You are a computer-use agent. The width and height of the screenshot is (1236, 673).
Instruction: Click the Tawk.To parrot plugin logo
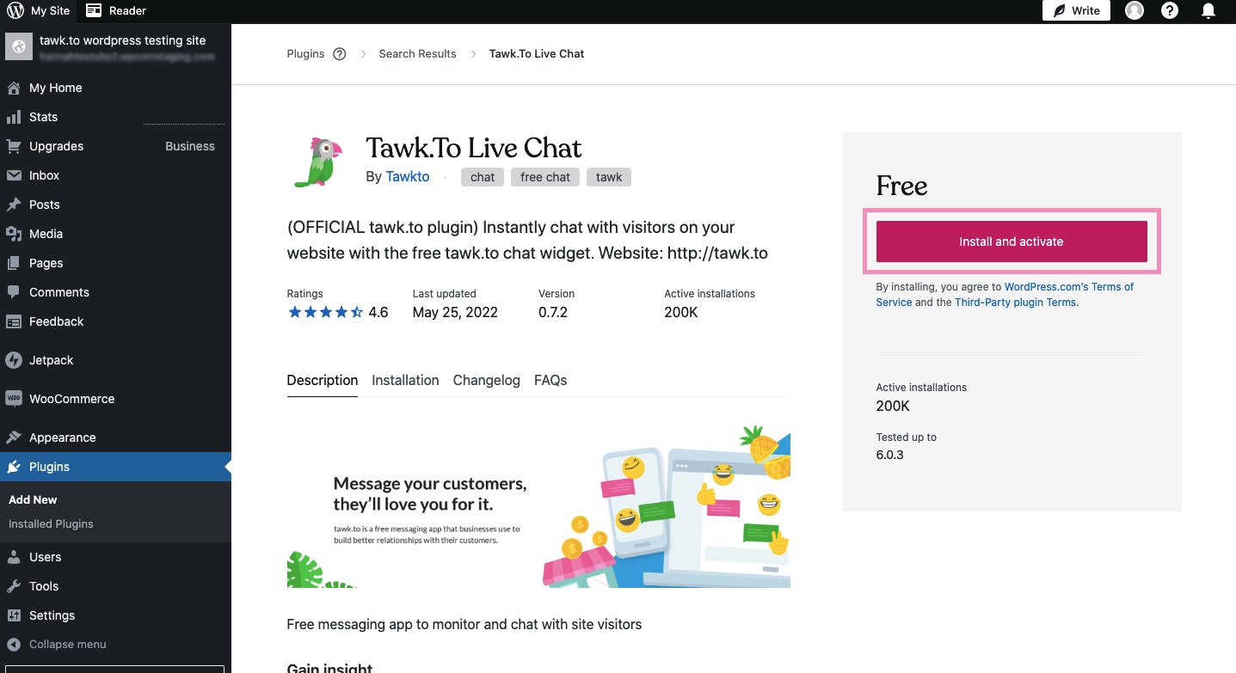317,162
